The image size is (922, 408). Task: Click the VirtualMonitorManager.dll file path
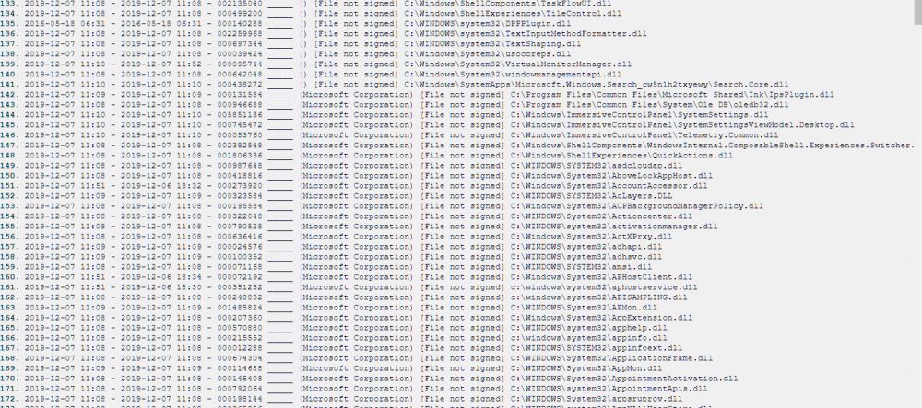tap(518, 64)
